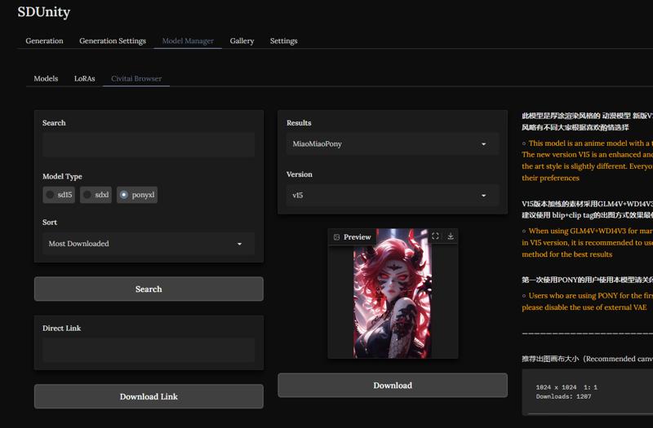Click 'please disable the use of external VAE' text
The image size is (653, 428).
click(x=584, y=307)
